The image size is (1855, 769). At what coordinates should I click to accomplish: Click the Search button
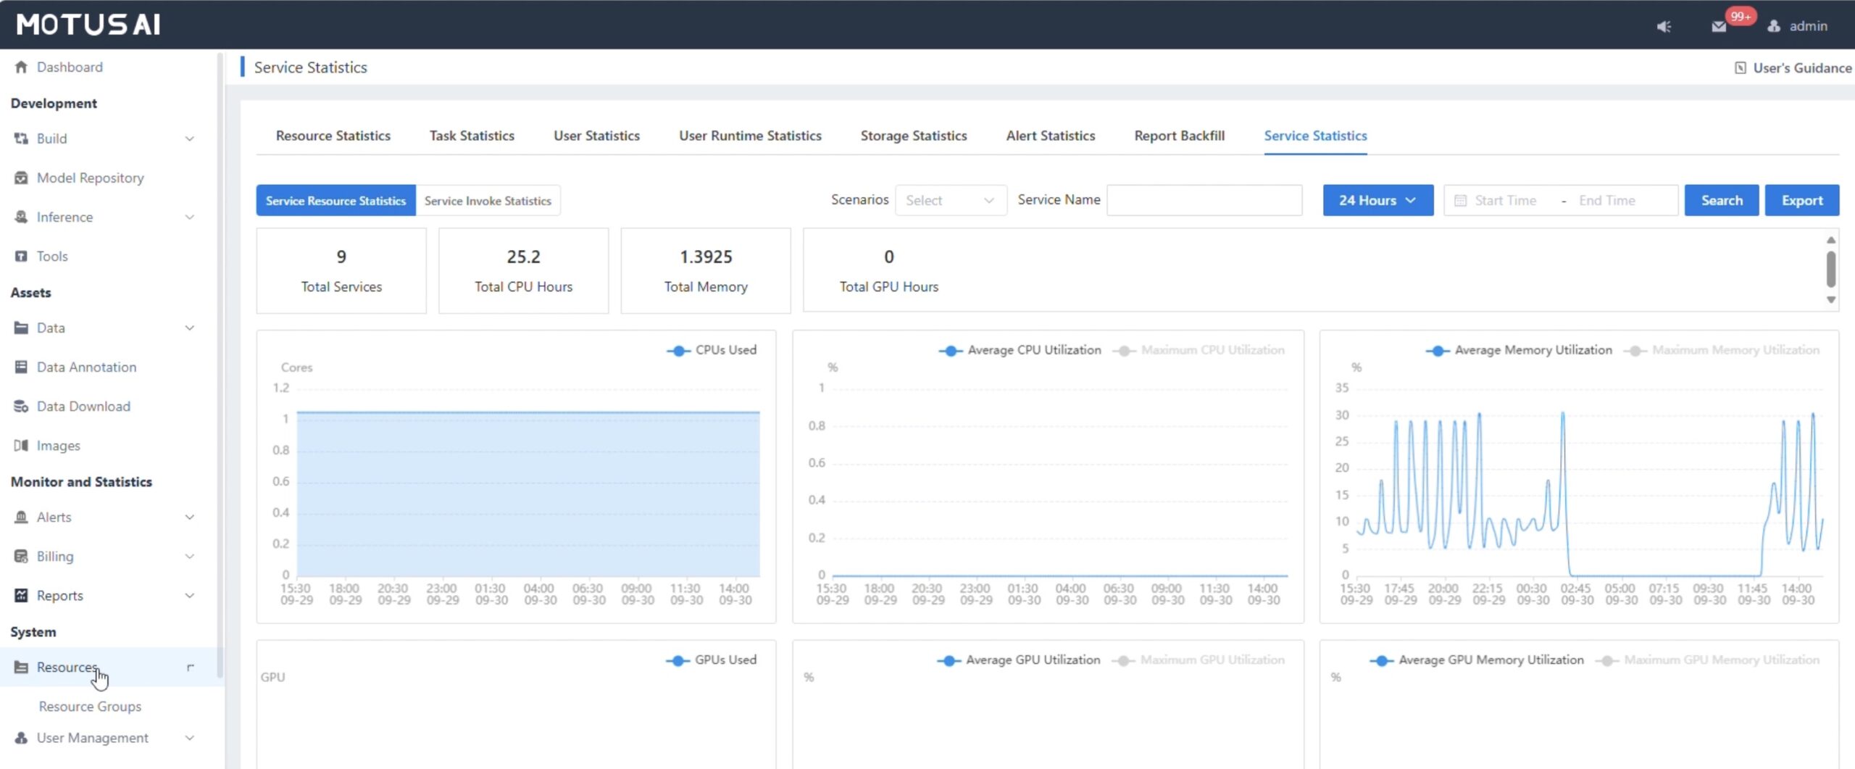1721,201
